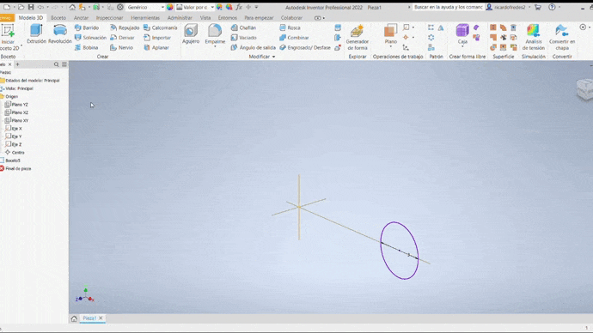
Task: Click the Importar tool
Action: pos(157,38)
